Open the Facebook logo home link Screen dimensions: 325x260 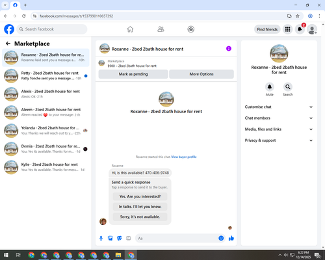point(9,29)
